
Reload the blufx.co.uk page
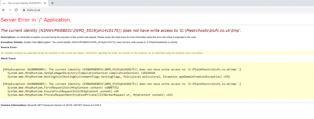[16, 10]
